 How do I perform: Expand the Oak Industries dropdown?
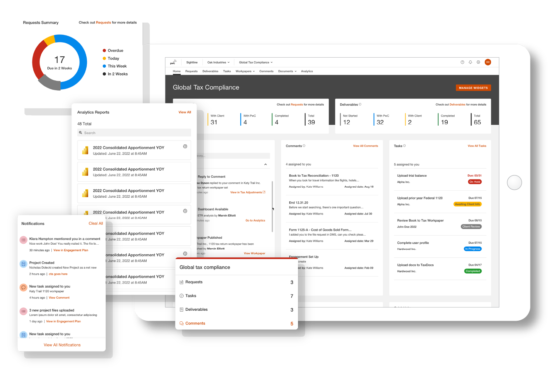[x=218, y=62]
